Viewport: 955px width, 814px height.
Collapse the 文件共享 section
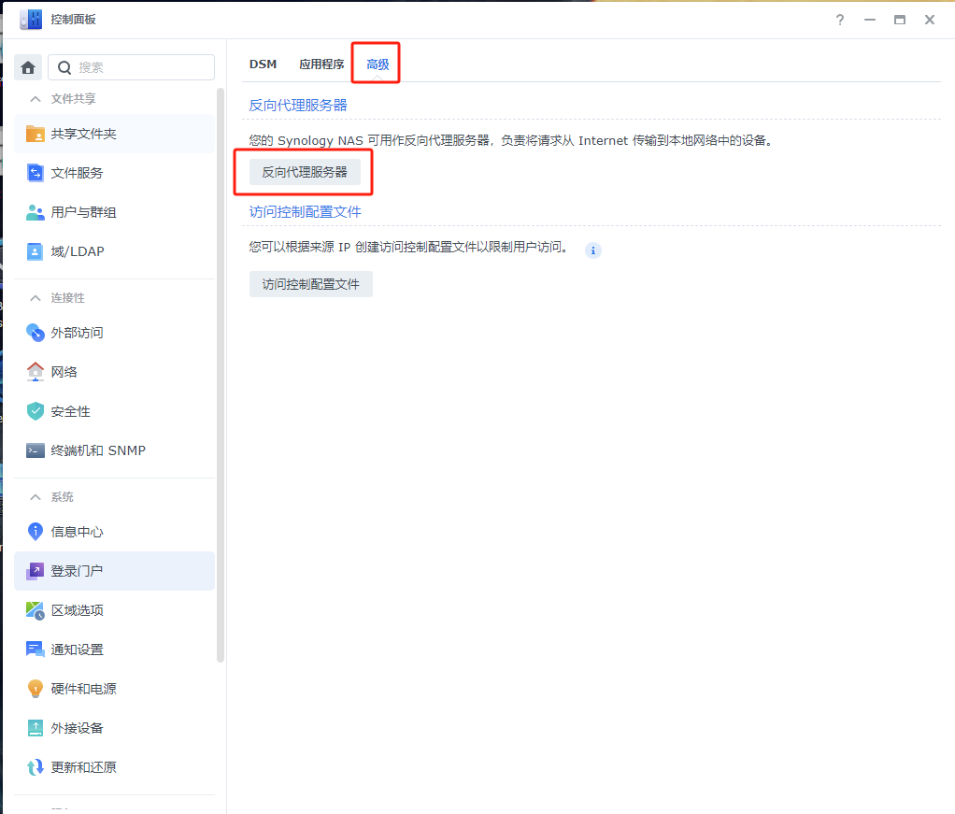pyautogui.click(x=36, y=99)
